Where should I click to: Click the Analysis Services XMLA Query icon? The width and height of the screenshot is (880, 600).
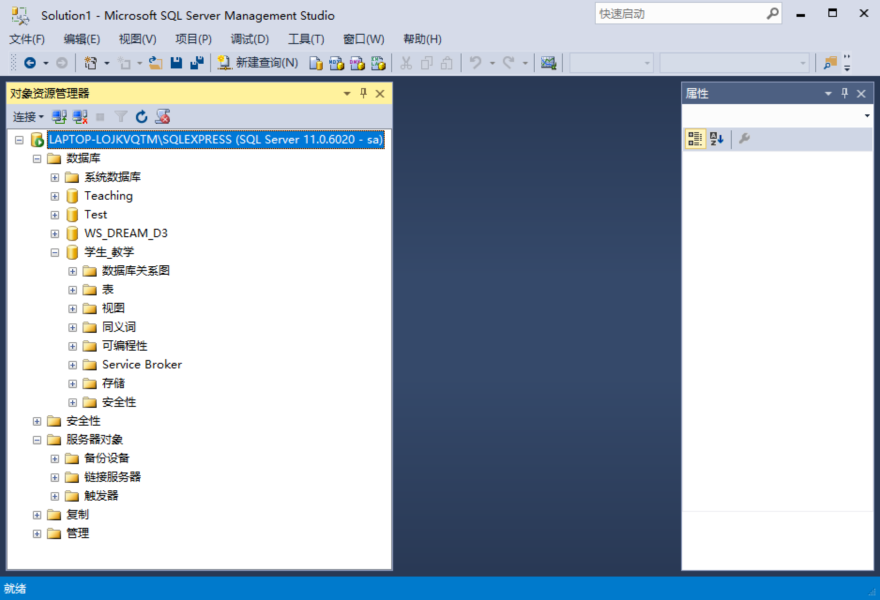point(378,63)
